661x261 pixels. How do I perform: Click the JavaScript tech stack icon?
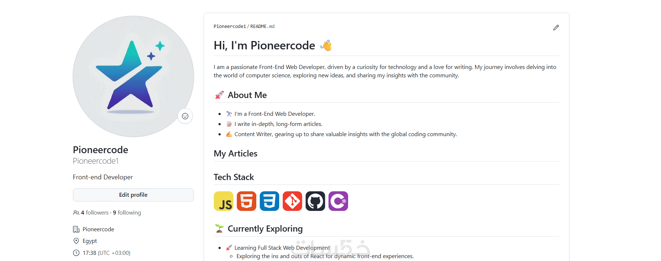point(224,201)
